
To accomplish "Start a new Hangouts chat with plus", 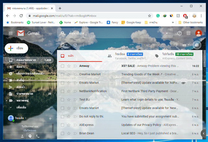I will (x=50, y=118).
